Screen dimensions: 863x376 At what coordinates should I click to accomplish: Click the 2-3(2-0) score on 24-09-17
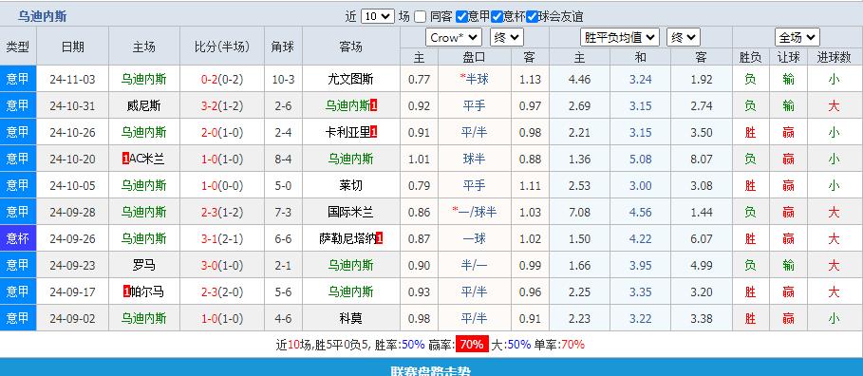tap(222, 291)
